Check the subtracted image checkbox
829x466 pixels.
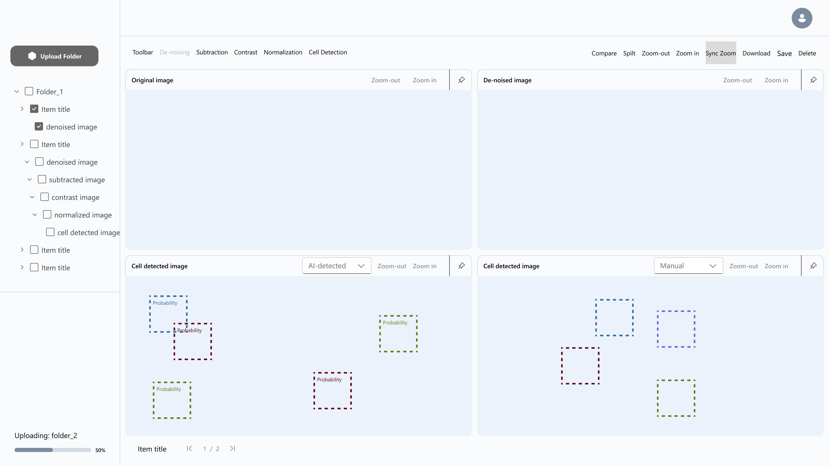tap(42, 179)
